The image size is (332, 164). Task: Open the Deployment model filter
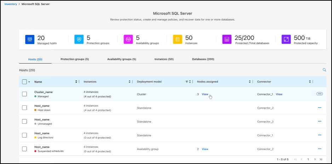(187, 82)
